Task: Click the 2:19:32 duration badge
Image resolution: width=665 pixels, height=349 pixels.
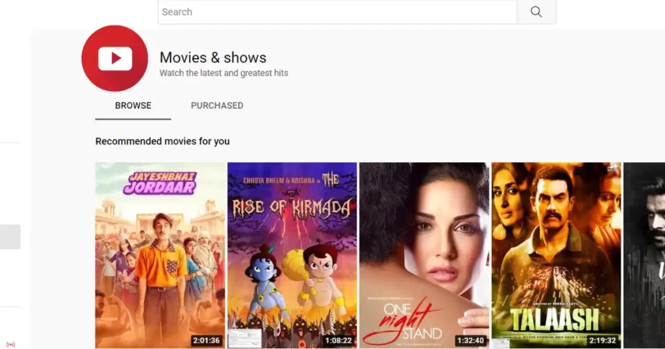Action: [603, 341]
